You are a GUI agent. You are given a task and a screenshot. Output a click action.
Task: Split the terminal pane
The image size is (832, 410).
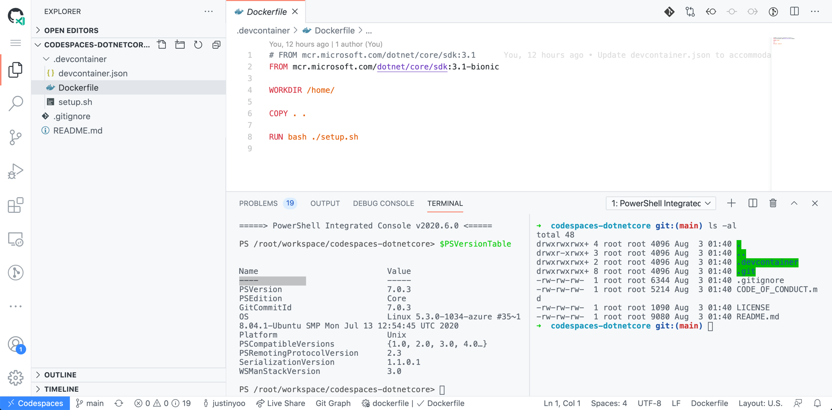click(753, 203)
